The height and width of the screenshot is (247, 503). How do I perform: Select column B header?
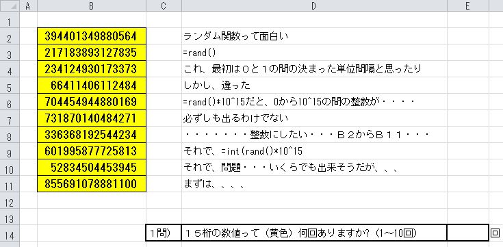pos(92,5)
